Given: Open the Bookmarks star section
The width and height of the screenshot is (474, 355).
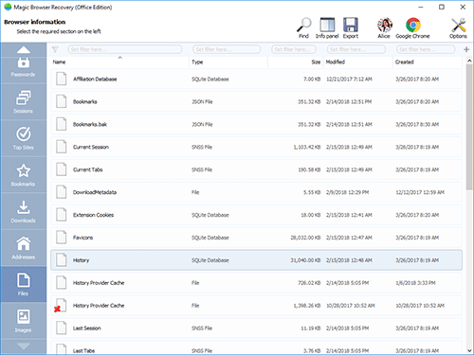Looking at the screenshot, I should point(24,175).
